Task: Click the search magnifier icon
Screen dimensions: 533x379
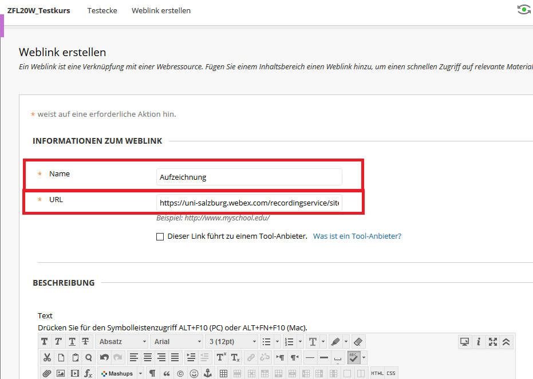Action: [89, 358]
